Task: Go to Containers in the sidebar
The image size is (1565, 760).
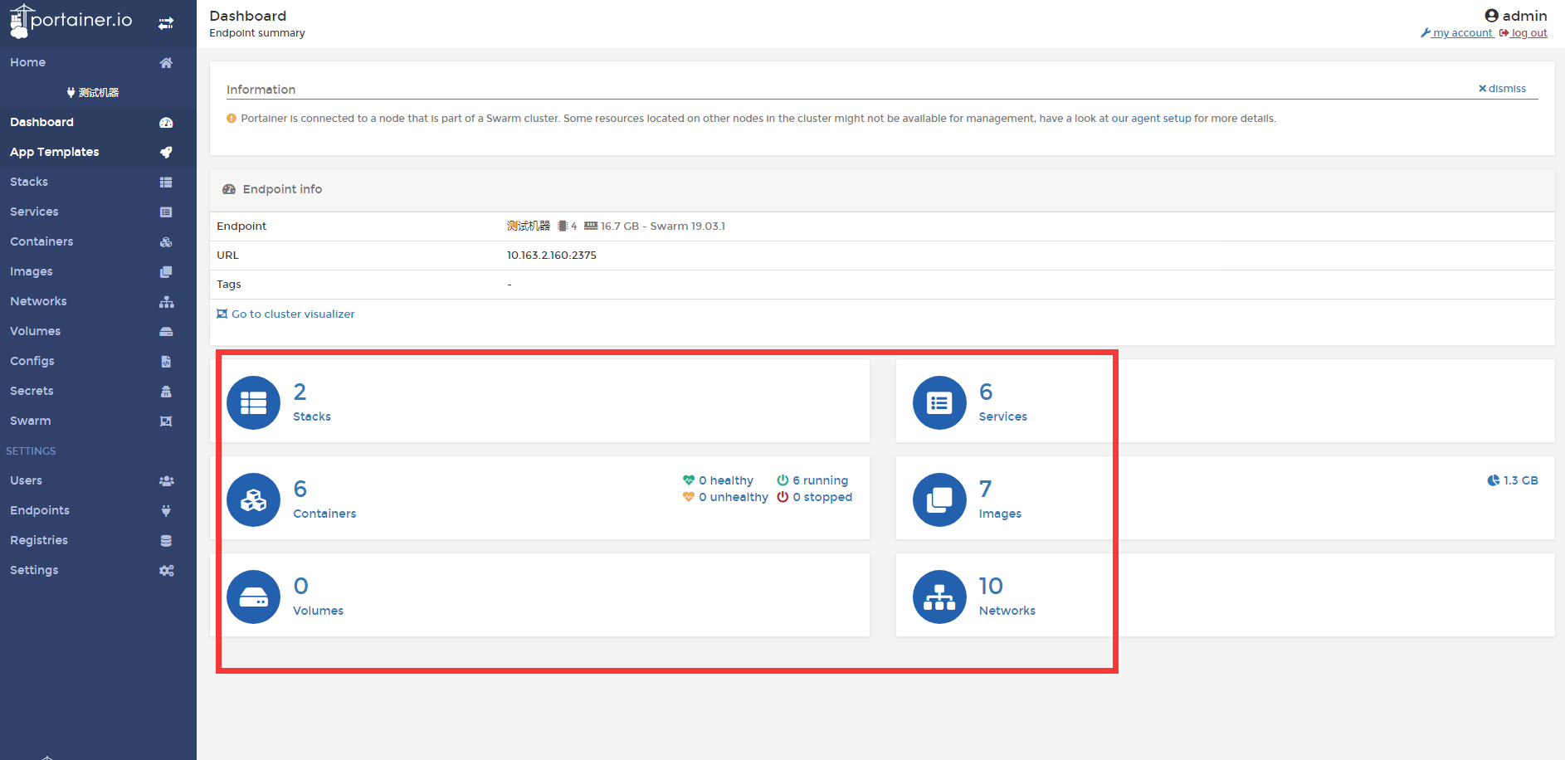Action: (x=98, y=241)
